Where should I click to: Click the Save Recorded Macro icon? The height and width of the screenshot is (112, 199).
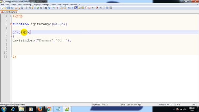point(111,8)
